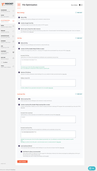Click the Database icon in sidebar
This screenshot has width=97, height=171.
tap(13, 41)
